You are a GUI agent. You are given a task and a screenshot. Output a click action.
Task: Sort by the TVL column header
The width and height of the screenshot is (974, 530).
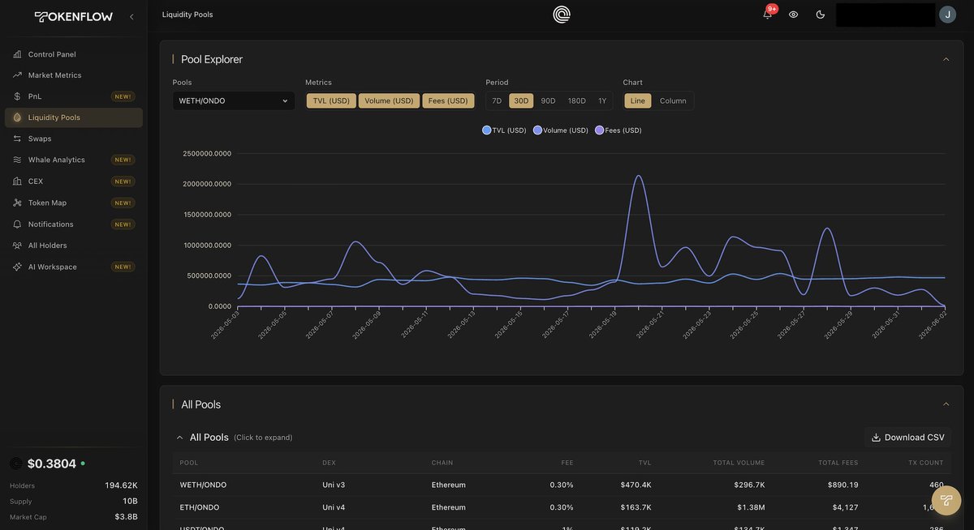(645, 463)
